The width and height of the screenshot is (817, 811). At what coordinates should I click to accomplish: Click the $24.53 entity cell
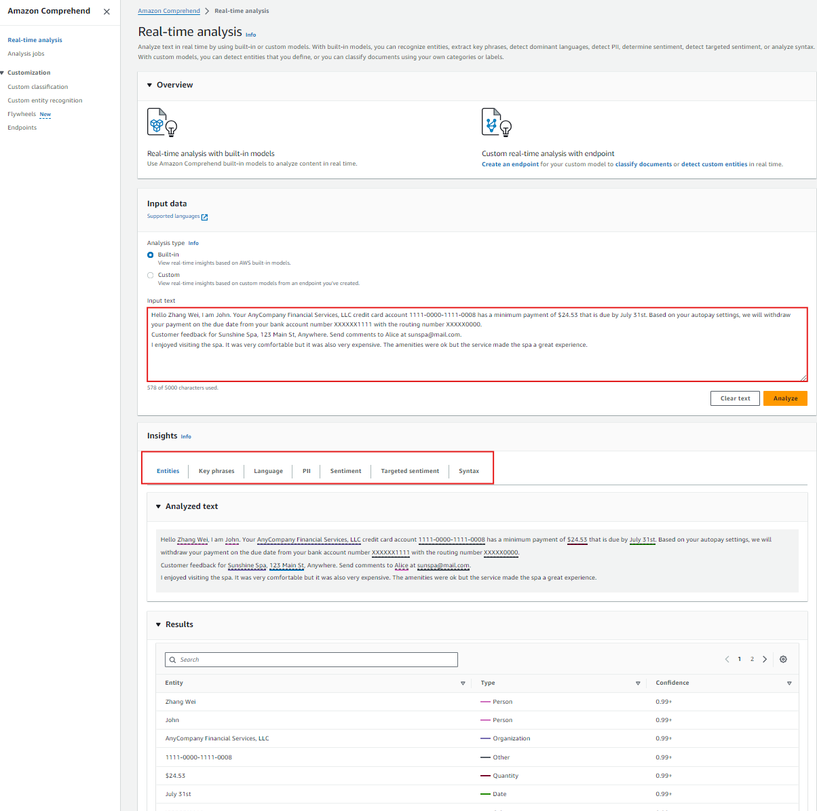(x=175, y=776)
